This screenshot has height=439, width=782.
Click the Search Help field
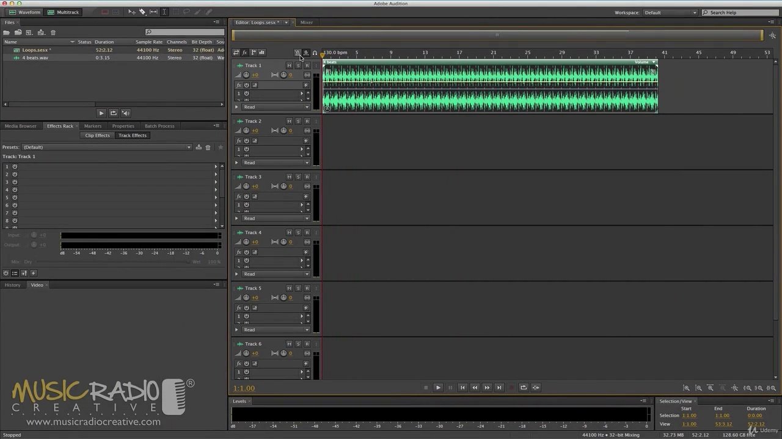pyautogui.click(x=740, y=12)
